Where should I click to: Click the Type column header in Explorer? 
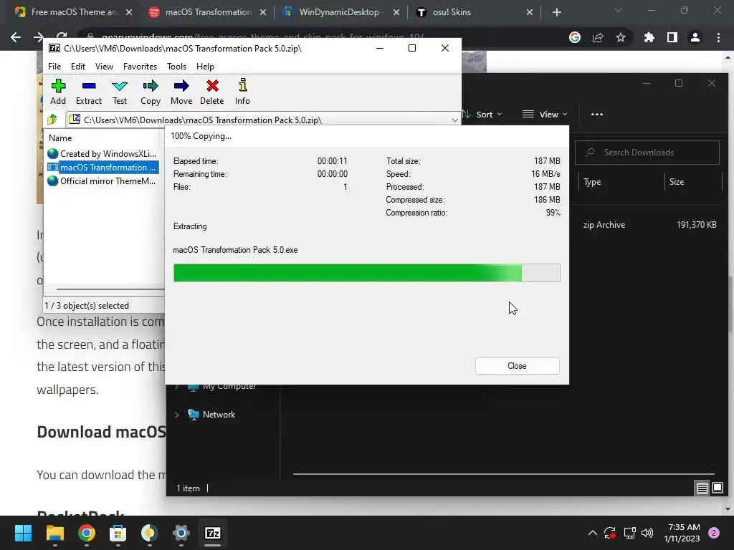point(591,182)
